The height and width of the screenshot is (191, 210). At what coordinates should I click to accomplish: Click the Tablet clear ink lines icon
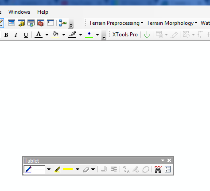pyautogui.click(x=114, y=169)
